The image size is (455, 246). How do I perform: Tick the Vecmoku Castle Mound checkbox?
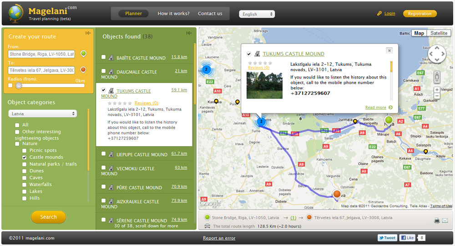point(104,167)
